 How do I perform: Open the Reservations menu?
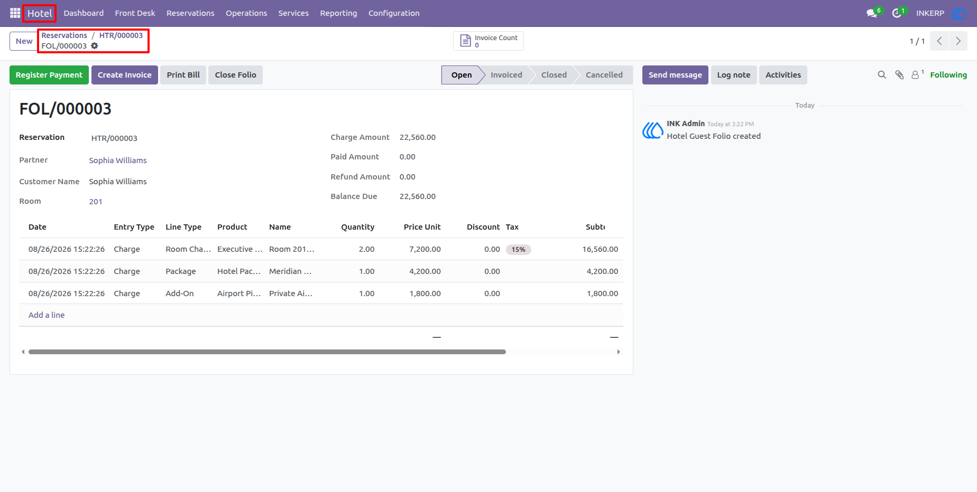pos(190,13)
